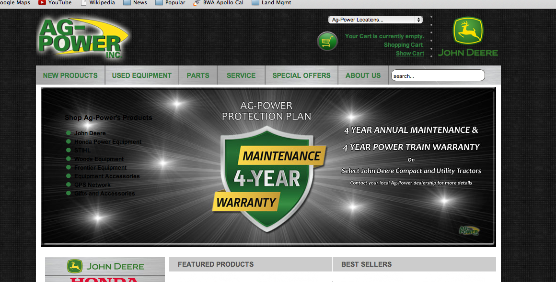The height and width of the screenshot is (282, 556).
Task: Open the Service menu
Action: (x=241, y=75)
